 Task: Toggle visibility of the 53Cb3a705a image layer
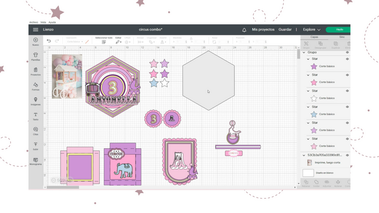pyautogui.click(x=347, y=155)
